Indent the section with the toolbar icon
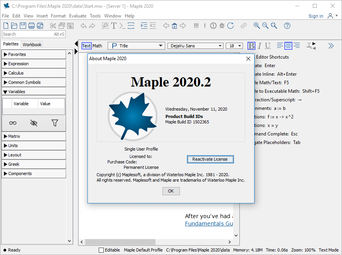The width and height of the screenshot is (342, 255). (x=144, y=26)
